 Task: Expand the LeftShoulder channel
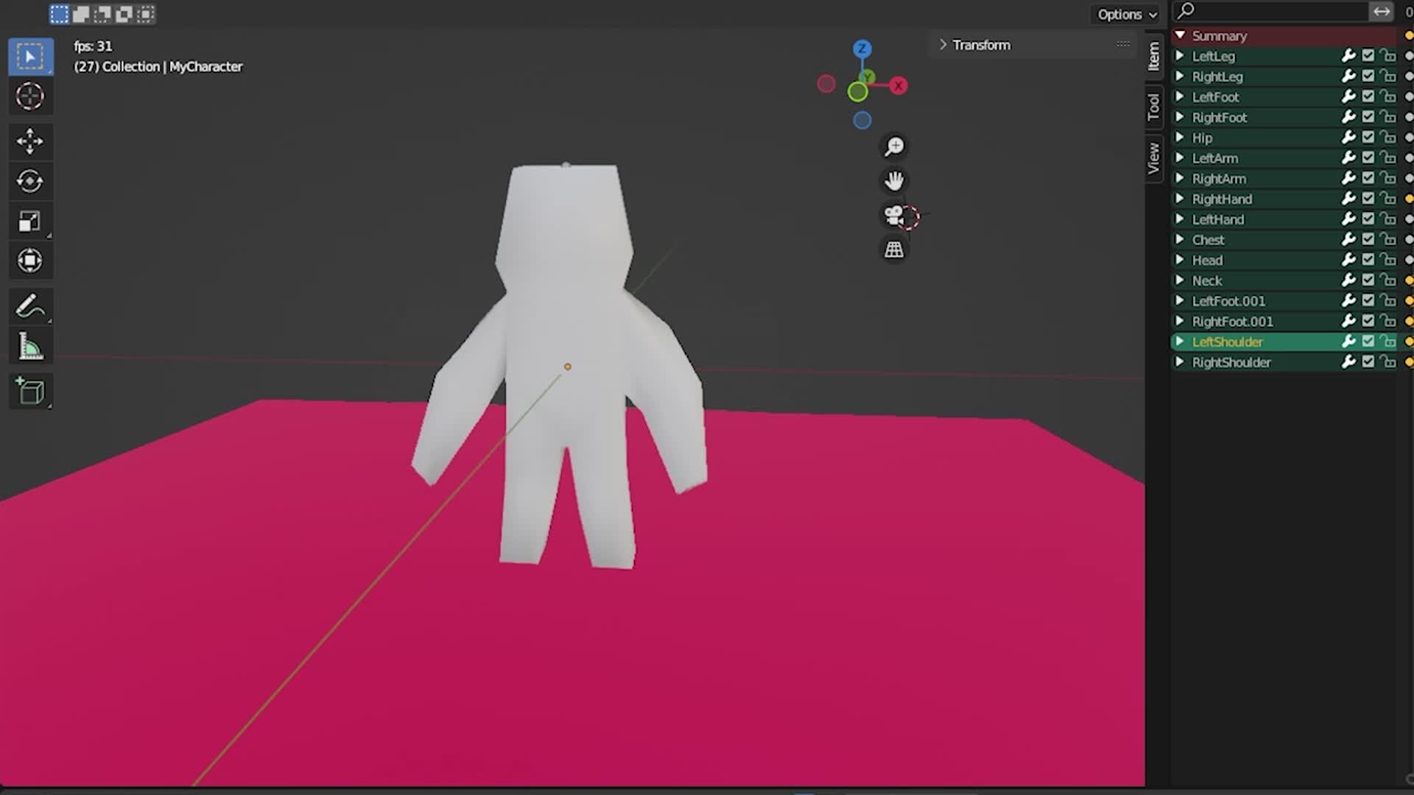[x=1180, y=342]
